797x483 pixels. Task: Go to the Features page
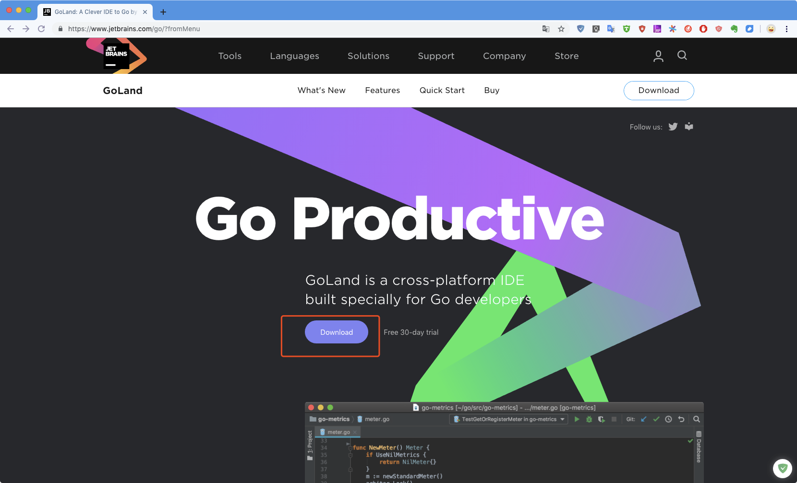383,90
